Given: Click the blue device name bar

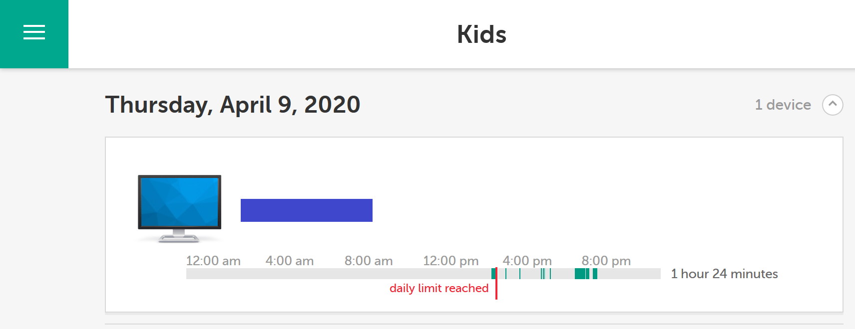Looking at the screenshot, I should click(306, 210).
